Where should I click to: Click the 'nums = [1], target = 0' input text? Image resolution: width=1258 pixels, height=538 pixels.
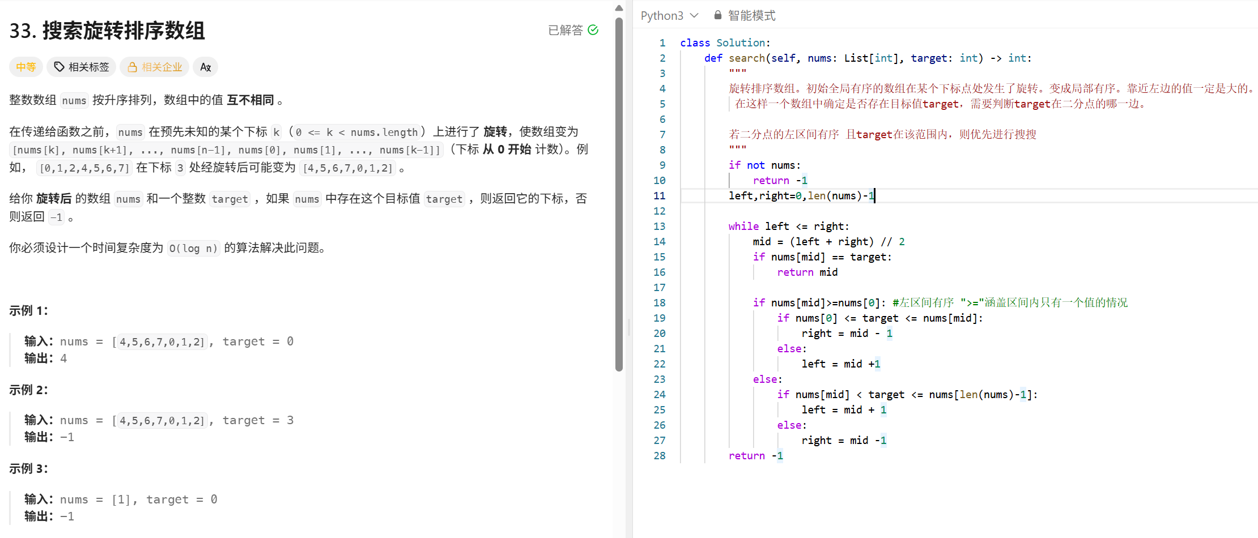point(139,499)
